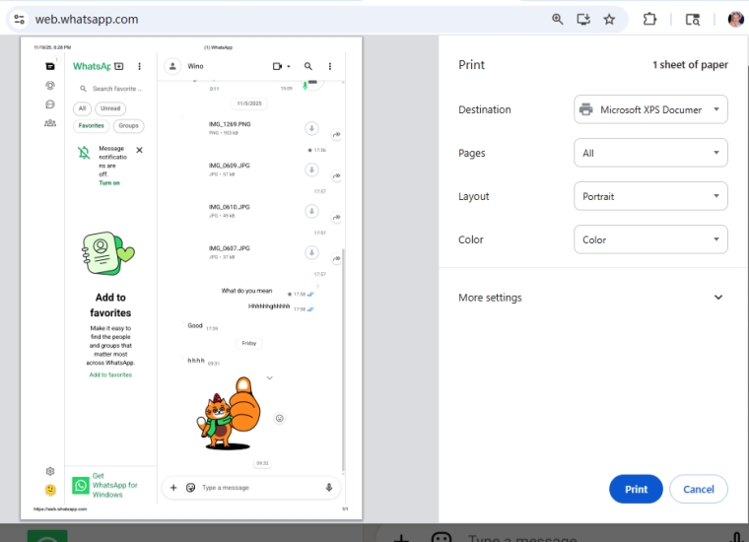This screenshot has height=542, width=749.
Task: Open the Pages dropdown set to All
Action: click(650, 153)
